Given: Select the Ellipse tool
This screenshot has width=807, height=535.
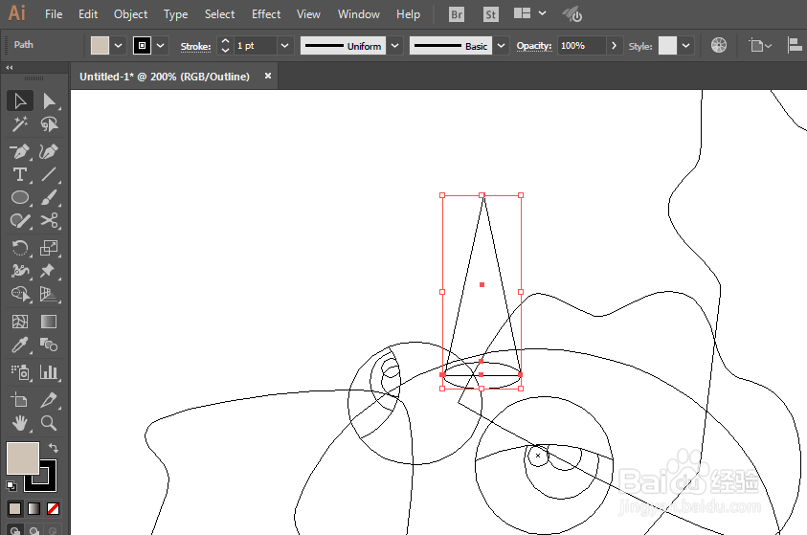Looking at the screenshot, I should pyautogui.click(x=20, y=197).
